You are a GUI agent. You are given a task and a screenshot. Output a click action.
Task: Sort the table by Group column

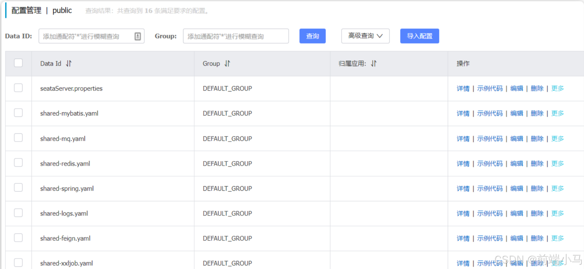coord(227,63)
